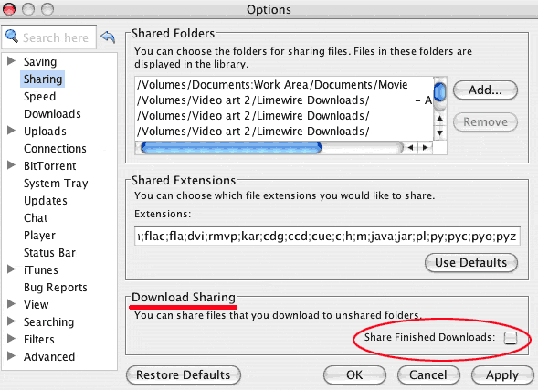
Task: Open the Connections options page
Action: click(55, 149)
